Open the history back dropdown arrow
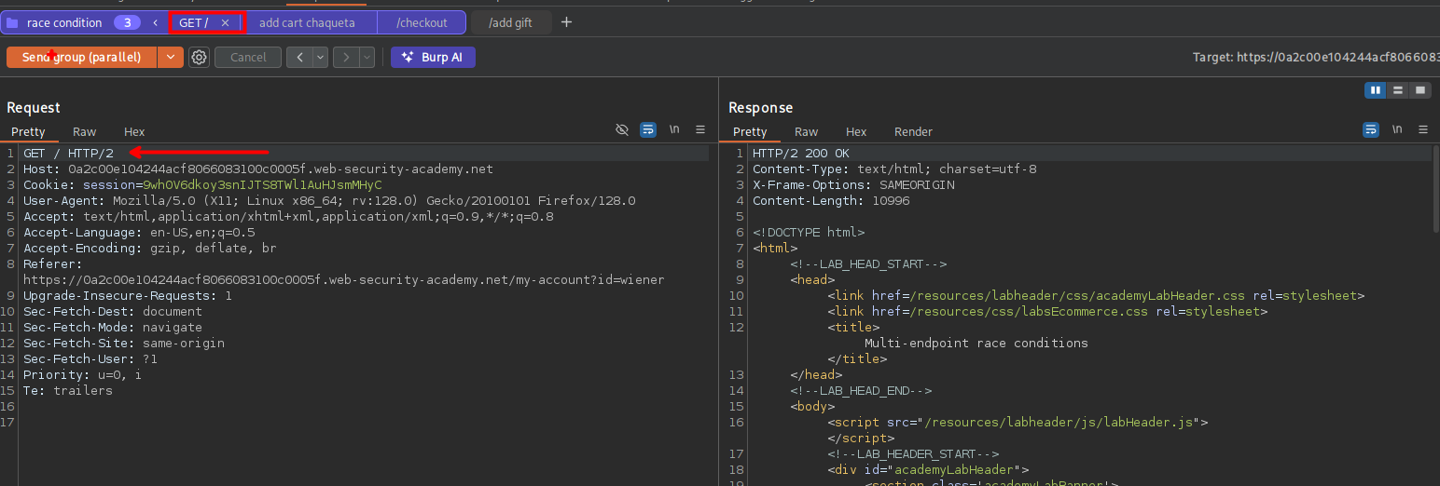 pyautogui.click(x=321, y=58)
